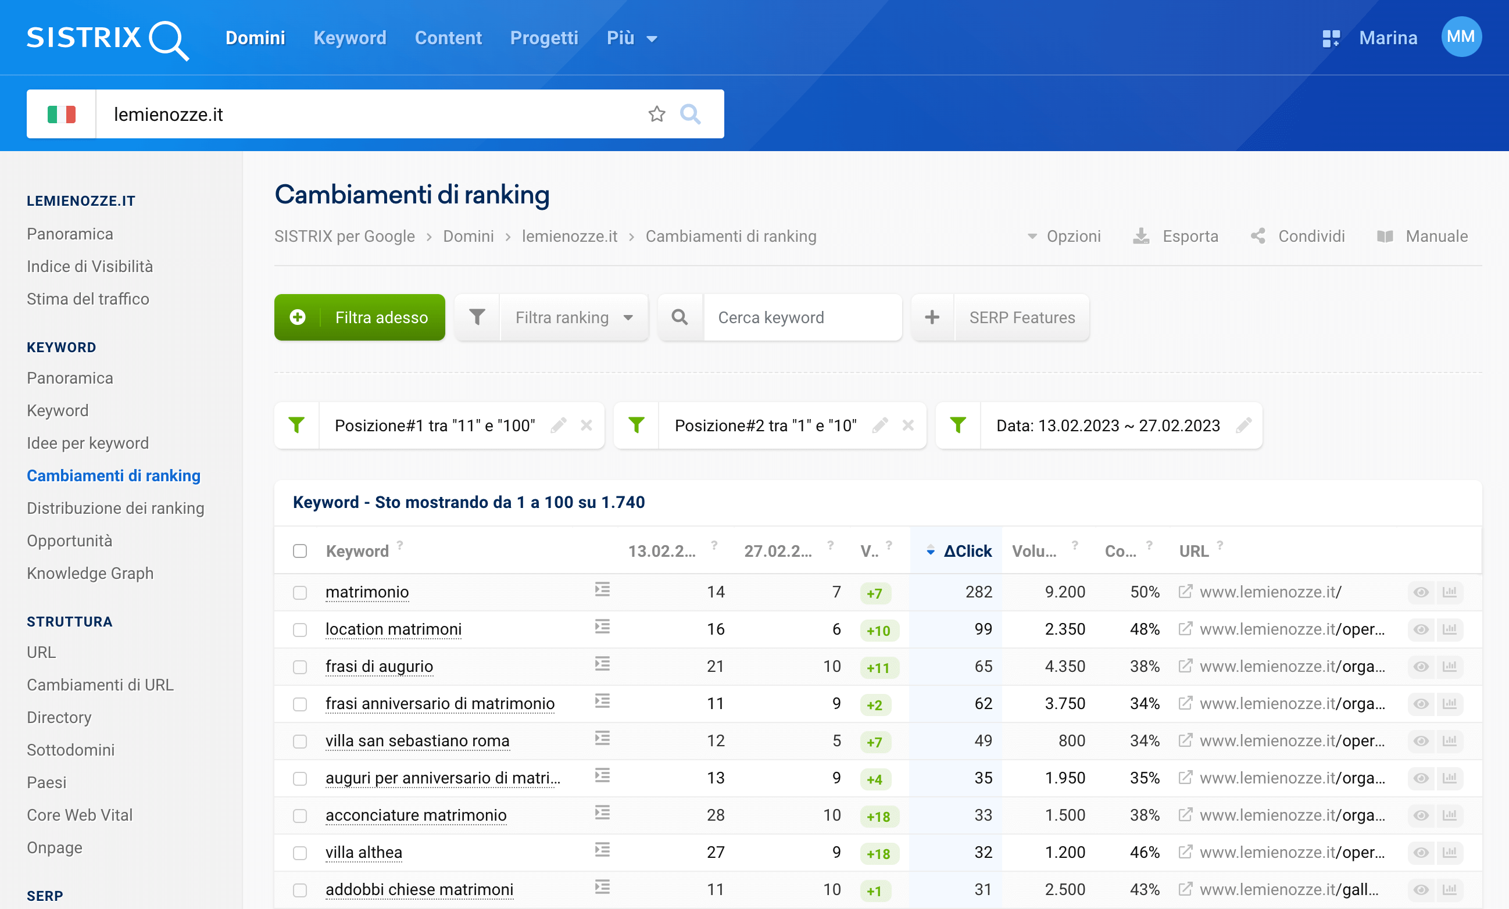Image resolution: width=1509 pixels, height=909 pixels.
Task: Open SERP list icon for matrimonio
Action: (x=603, y=590)
